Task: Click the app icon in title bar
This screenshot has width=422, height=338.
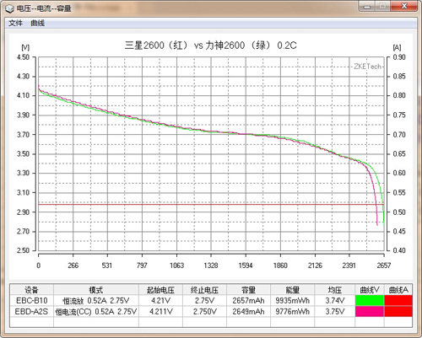Action: click(9, 8)
